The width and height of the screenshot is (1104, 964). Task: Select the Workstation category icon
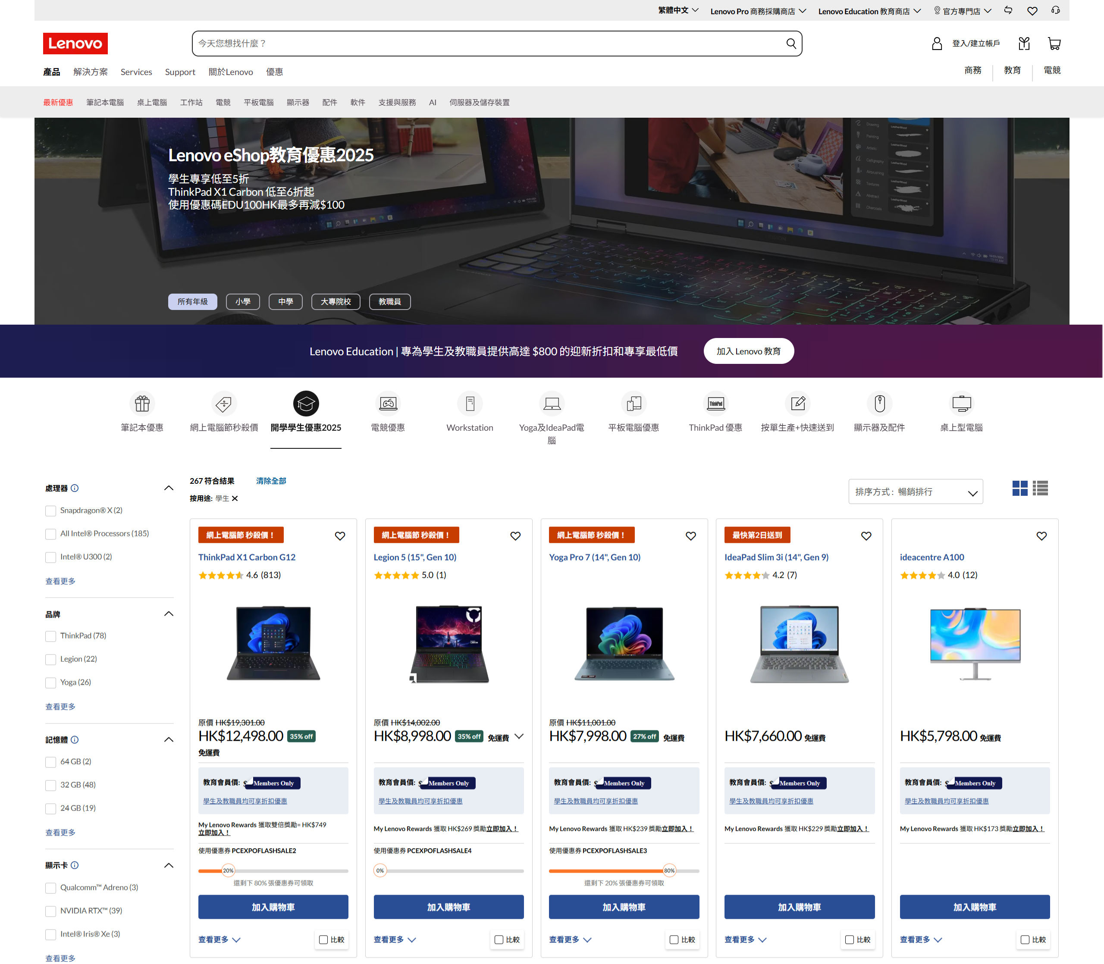coord(470,404)
